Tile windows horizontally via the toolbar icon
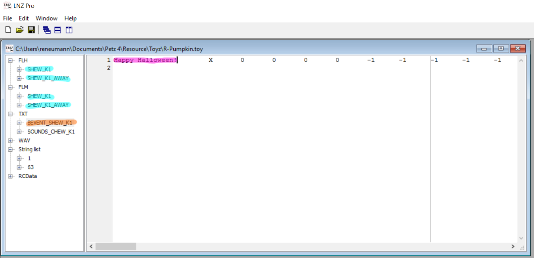The width and height of the screenshot is (534, 258). click(x=58, y=30)
